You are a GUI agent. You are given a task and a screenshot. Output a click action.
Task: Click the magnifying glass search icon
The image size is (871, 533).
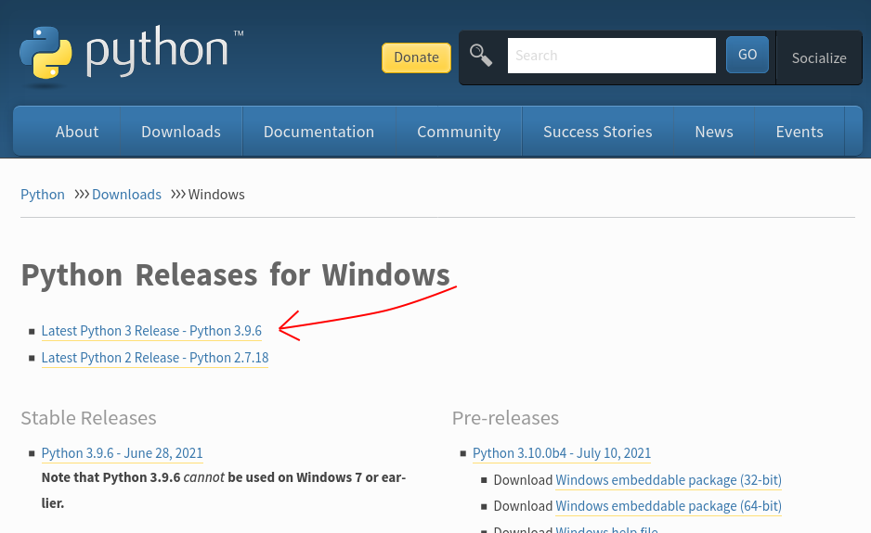coord(481,56)
